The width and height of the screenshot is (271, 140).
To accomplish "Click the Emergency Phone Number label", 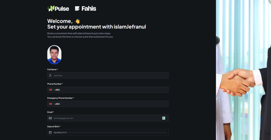I will 60,98.
